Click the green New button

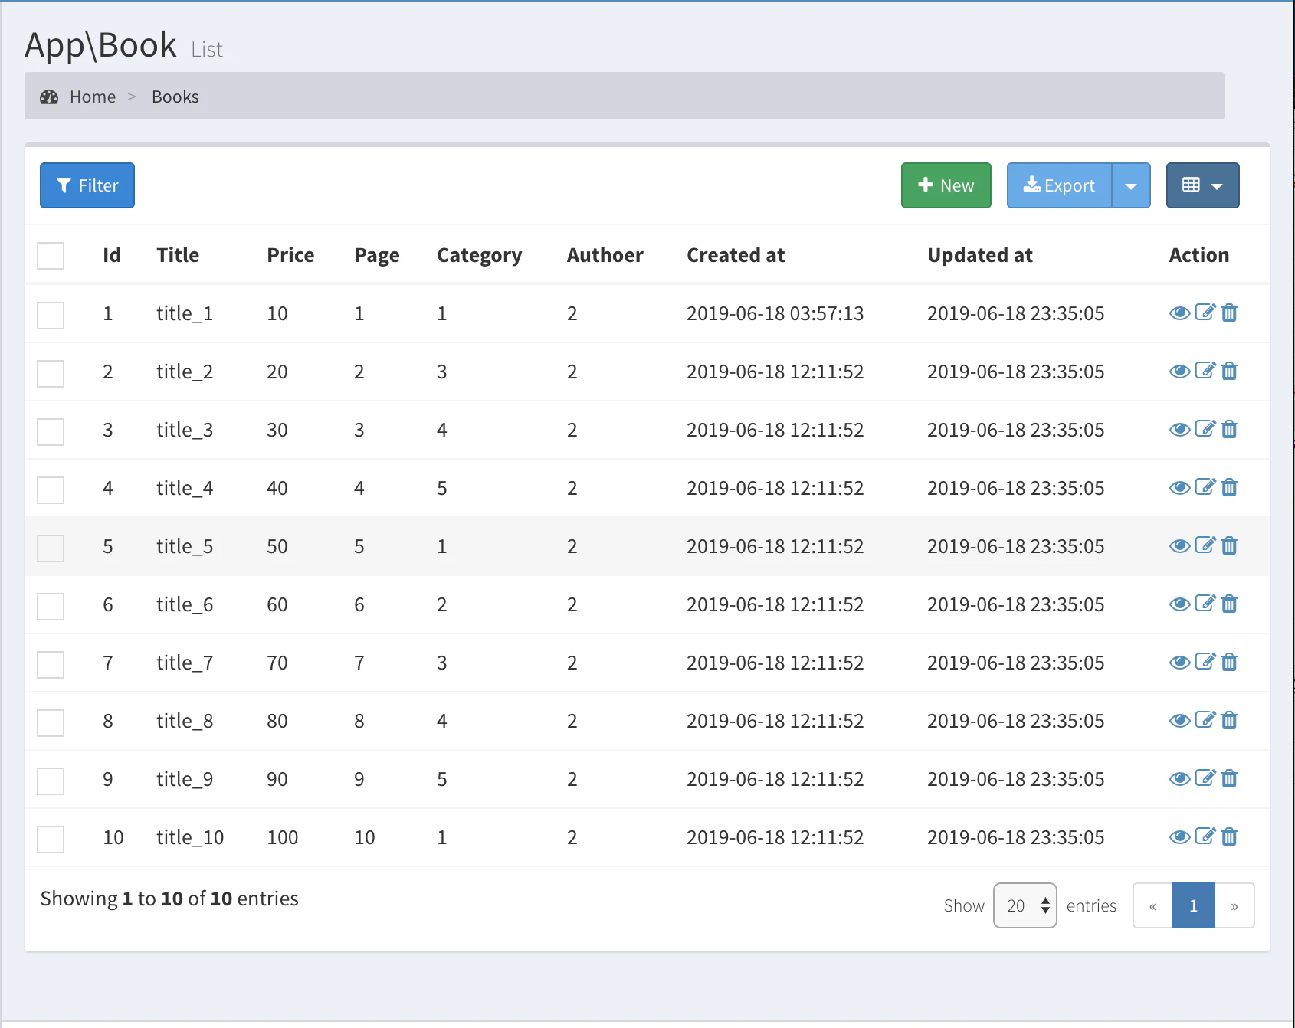tap(946, 185)
